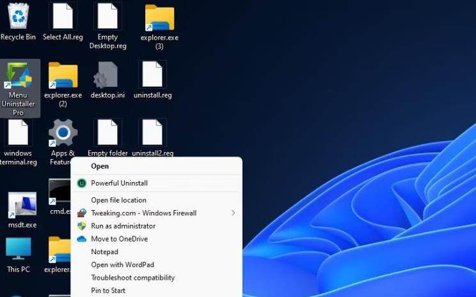Click the msdt.exe label text
The image size is (476, 297).
pyautogui.click(x=22, y=225)
